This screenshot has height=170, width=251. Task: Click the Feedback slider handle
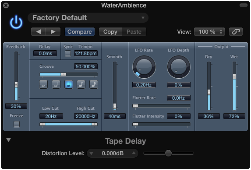[16, 84]
